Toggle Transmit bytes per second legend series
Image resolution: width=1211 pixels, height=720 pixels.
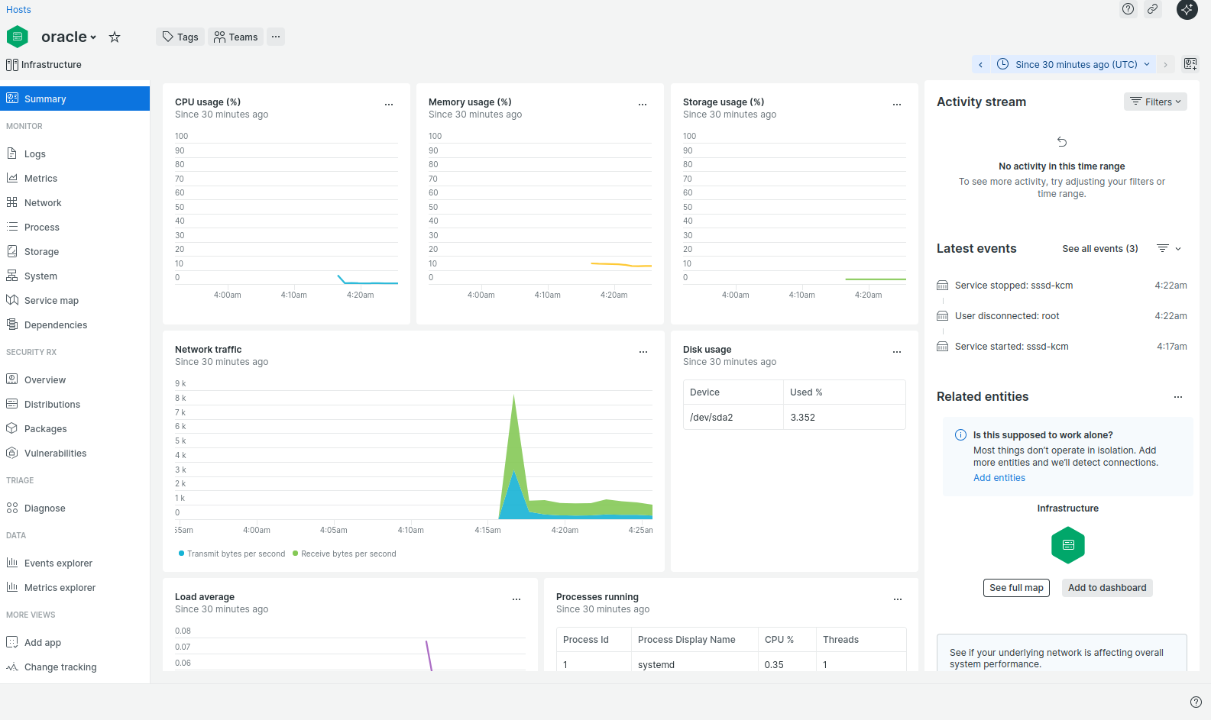(232, 554)
